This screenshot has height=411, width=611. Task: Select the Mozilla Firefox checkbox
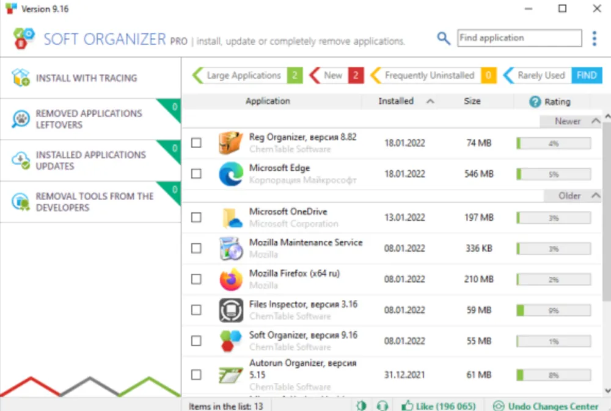click(x=196, y=279)
